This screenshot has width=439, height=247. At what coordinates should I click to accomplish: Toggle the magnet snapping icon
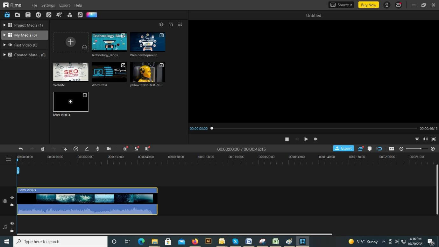tap(379, 149)
